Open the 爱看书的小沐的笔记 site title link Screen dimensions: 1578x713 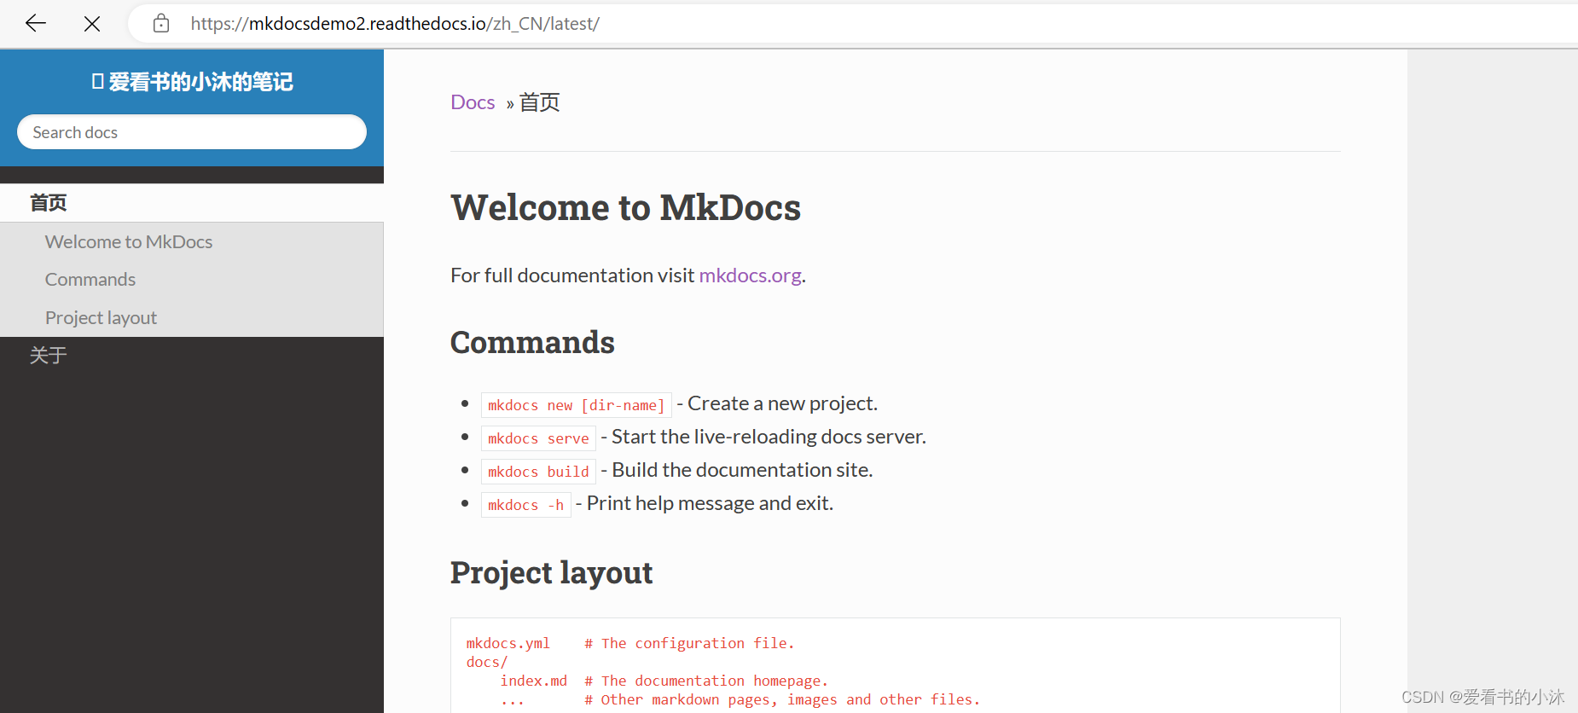coord(192,82)
